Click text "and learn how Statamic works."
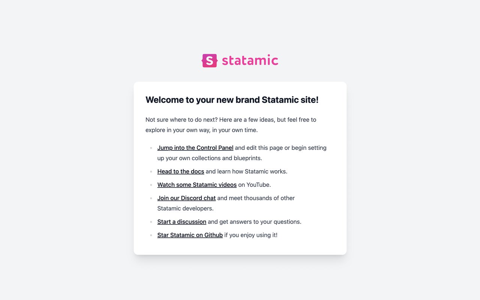Image resolution: width=480 pixels, height=300 pixels. tap(246, 171)
